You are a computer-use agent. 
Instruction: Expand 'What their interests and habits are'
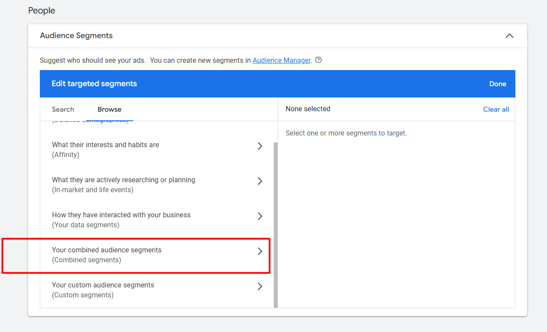106,145
